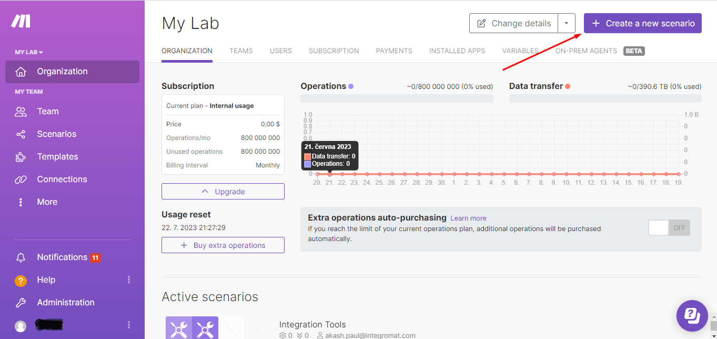Open dropdown arrow beside Change details
The image size is (717, 339).
click(x=566, y=23)
